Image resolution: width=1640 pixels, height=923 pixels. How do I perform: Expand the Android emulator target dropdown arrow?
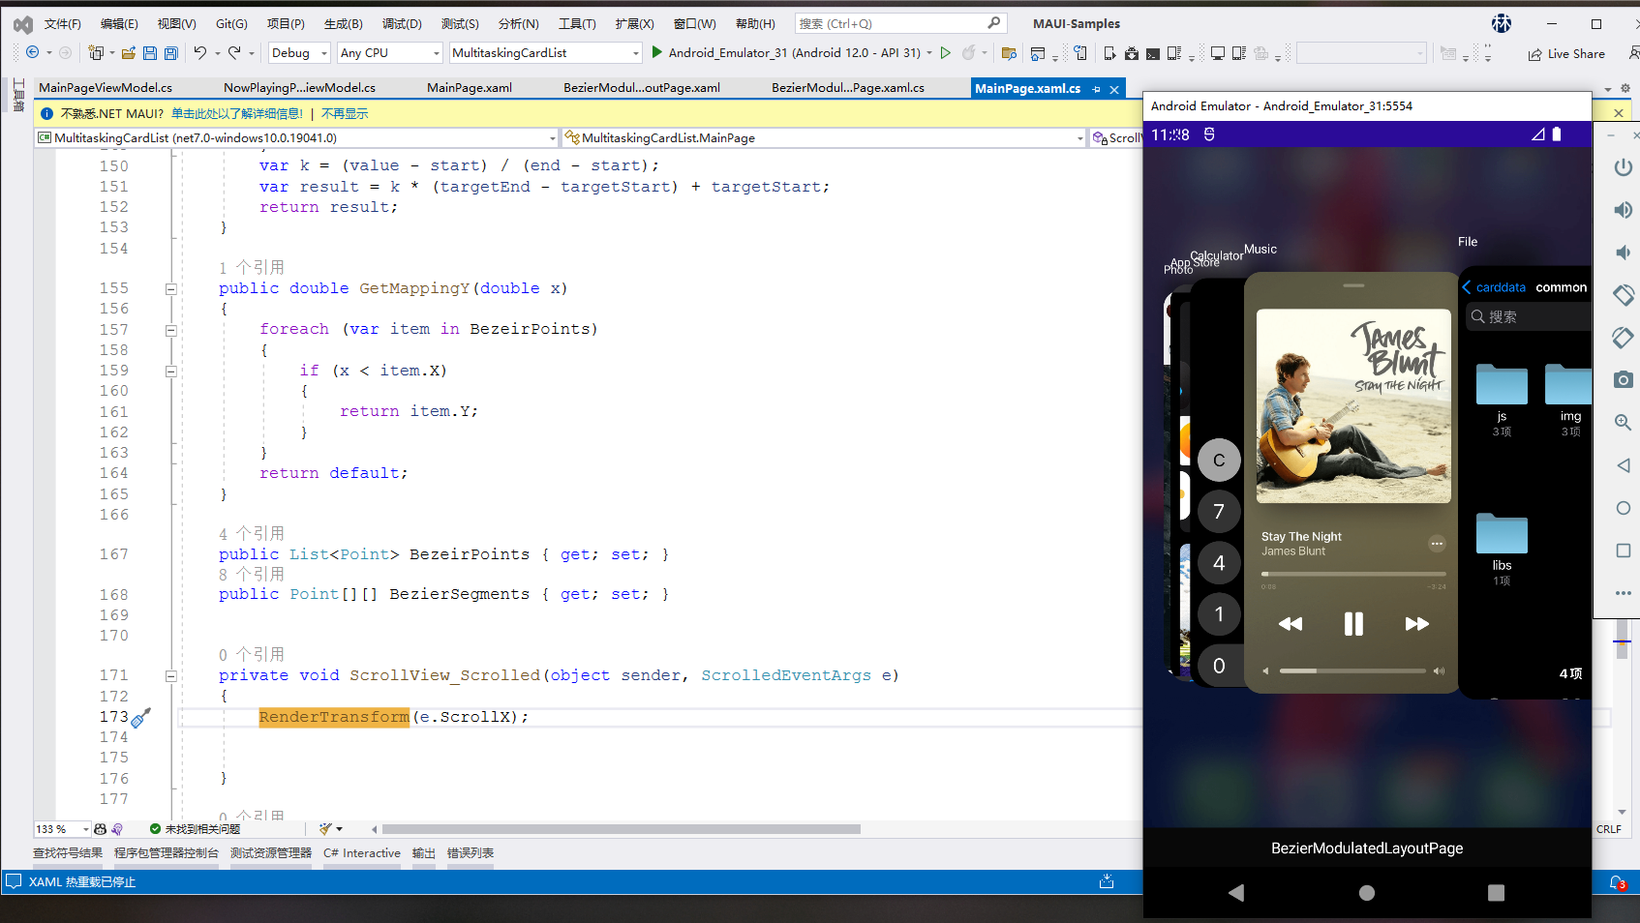(929, 53)
